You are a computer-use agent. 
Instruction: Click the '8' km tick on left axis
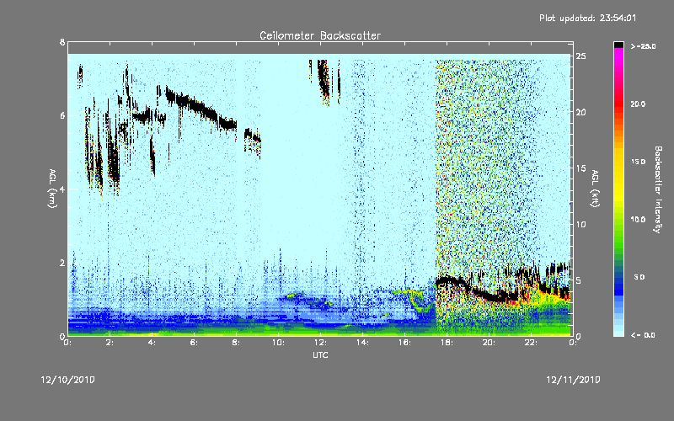click(62, 42)
